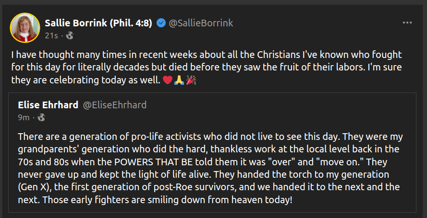Click the Elise Ehrhard display name

[48, 105]
